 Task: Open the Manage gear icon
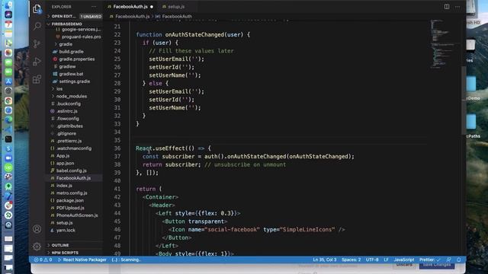[x=37, y=247]
